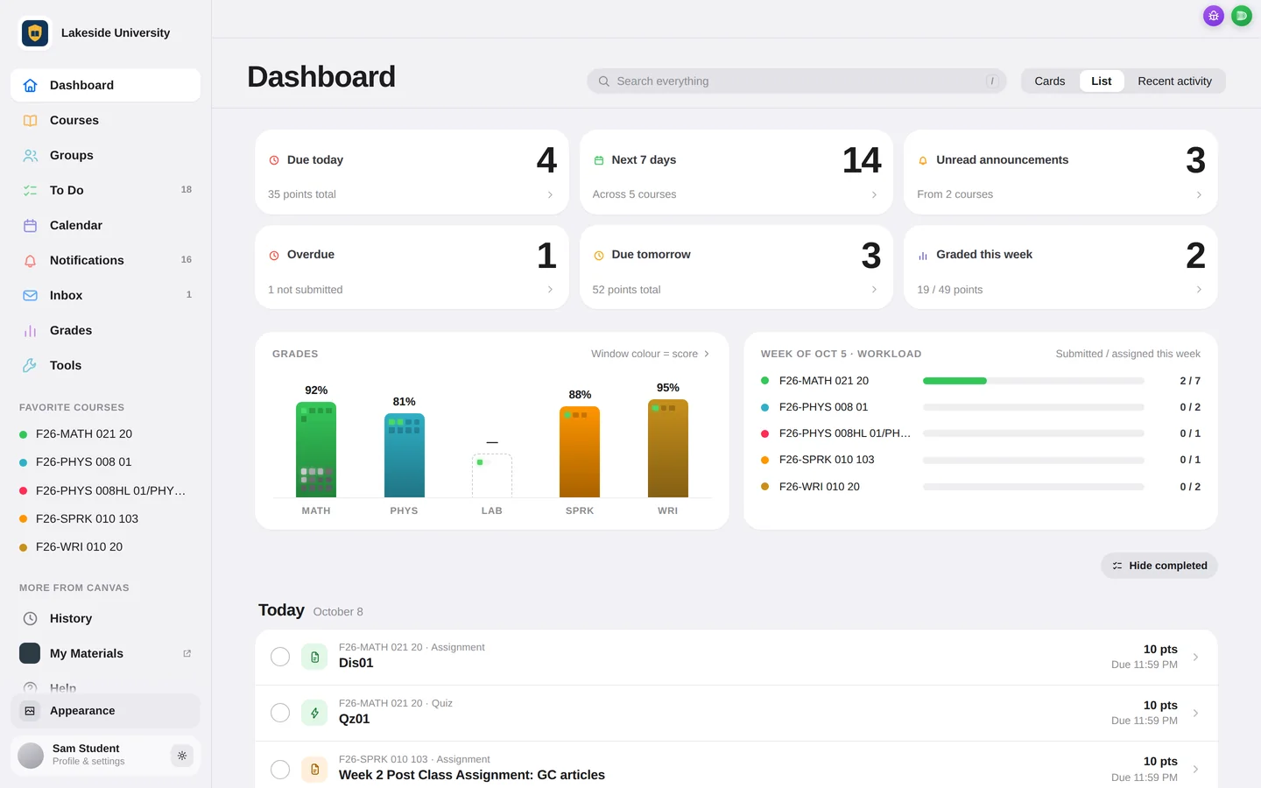
Task: Click the Qz01 quiz lightning icon
Action: (314, 713)
